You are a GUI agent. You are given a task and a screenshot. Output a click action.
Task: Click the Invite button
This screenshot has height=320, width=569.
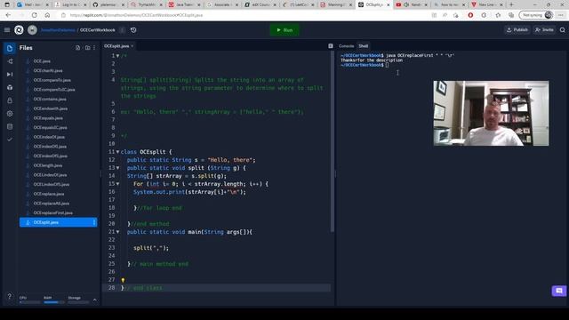(544, 30)
